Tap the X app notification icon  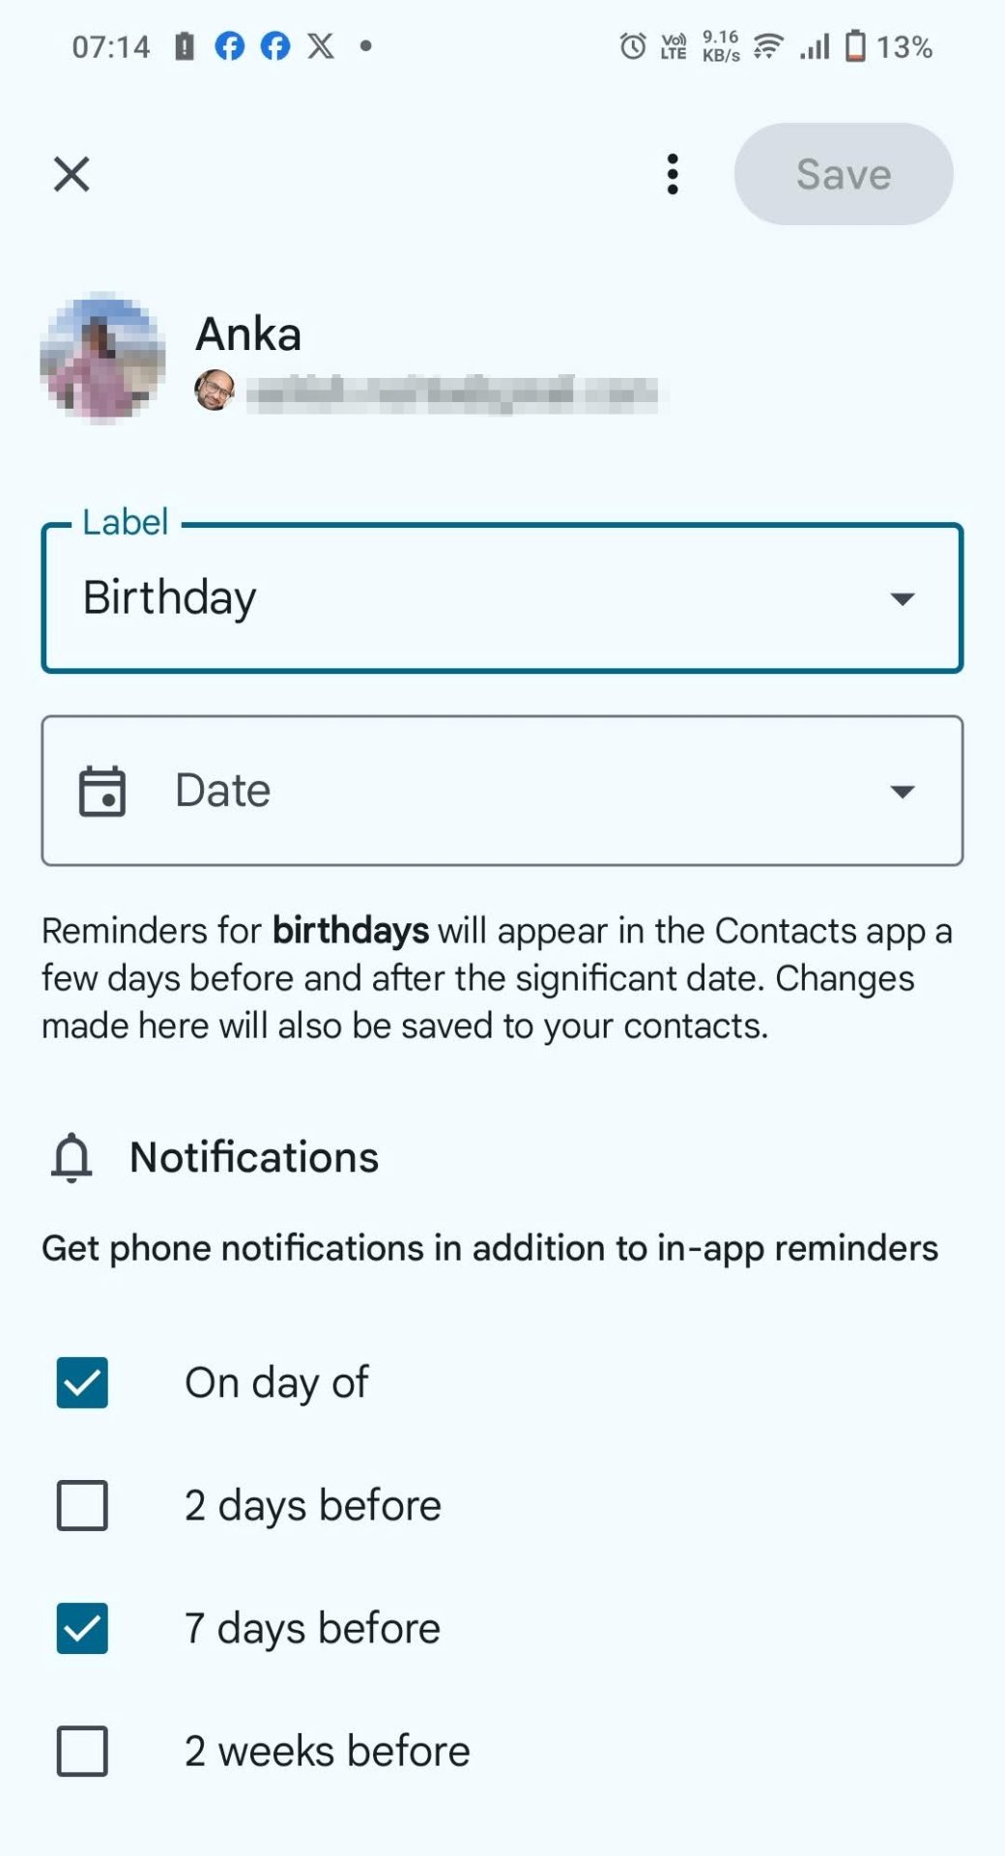pyautogui.click(x=321, y=45)
